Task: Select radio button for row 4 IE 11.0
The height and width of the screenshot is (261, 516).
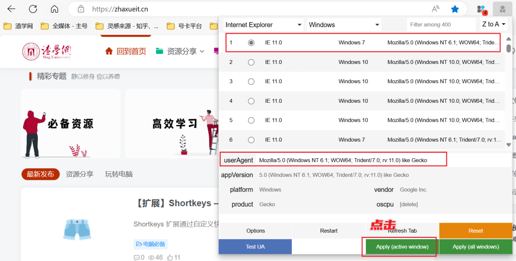Action: point(251,101)
